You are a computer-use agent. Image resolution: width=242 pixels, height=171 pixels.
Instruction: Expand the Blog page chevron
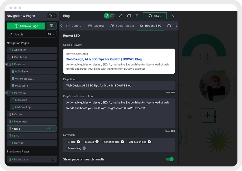click(x=53, y=128)
